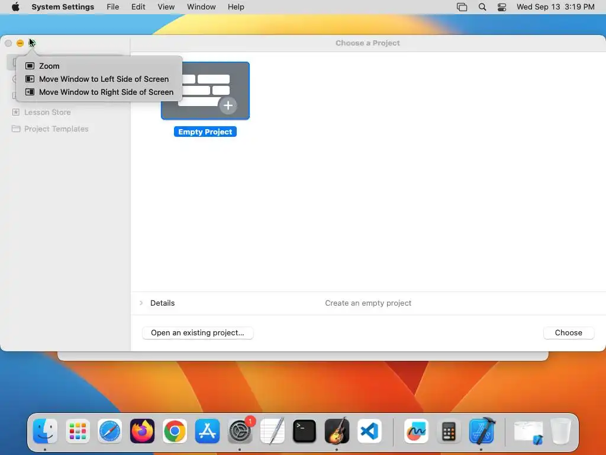Open Control Center icon
This screenshot has width=606, height=455.
point(502,7)
